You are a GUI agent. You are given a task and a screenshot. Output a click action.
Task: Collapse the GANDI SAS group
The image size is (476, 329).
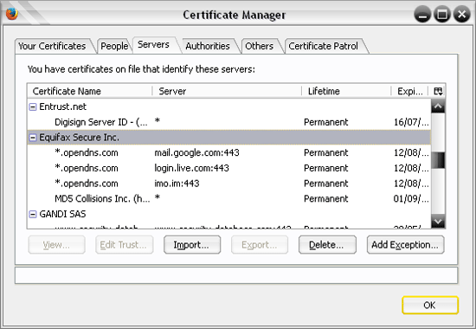click(33, 214)
